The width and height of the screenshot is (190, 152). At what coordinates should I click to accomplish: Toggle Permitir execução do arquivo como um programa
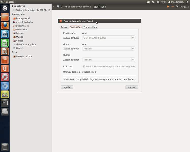click(84, 66)
